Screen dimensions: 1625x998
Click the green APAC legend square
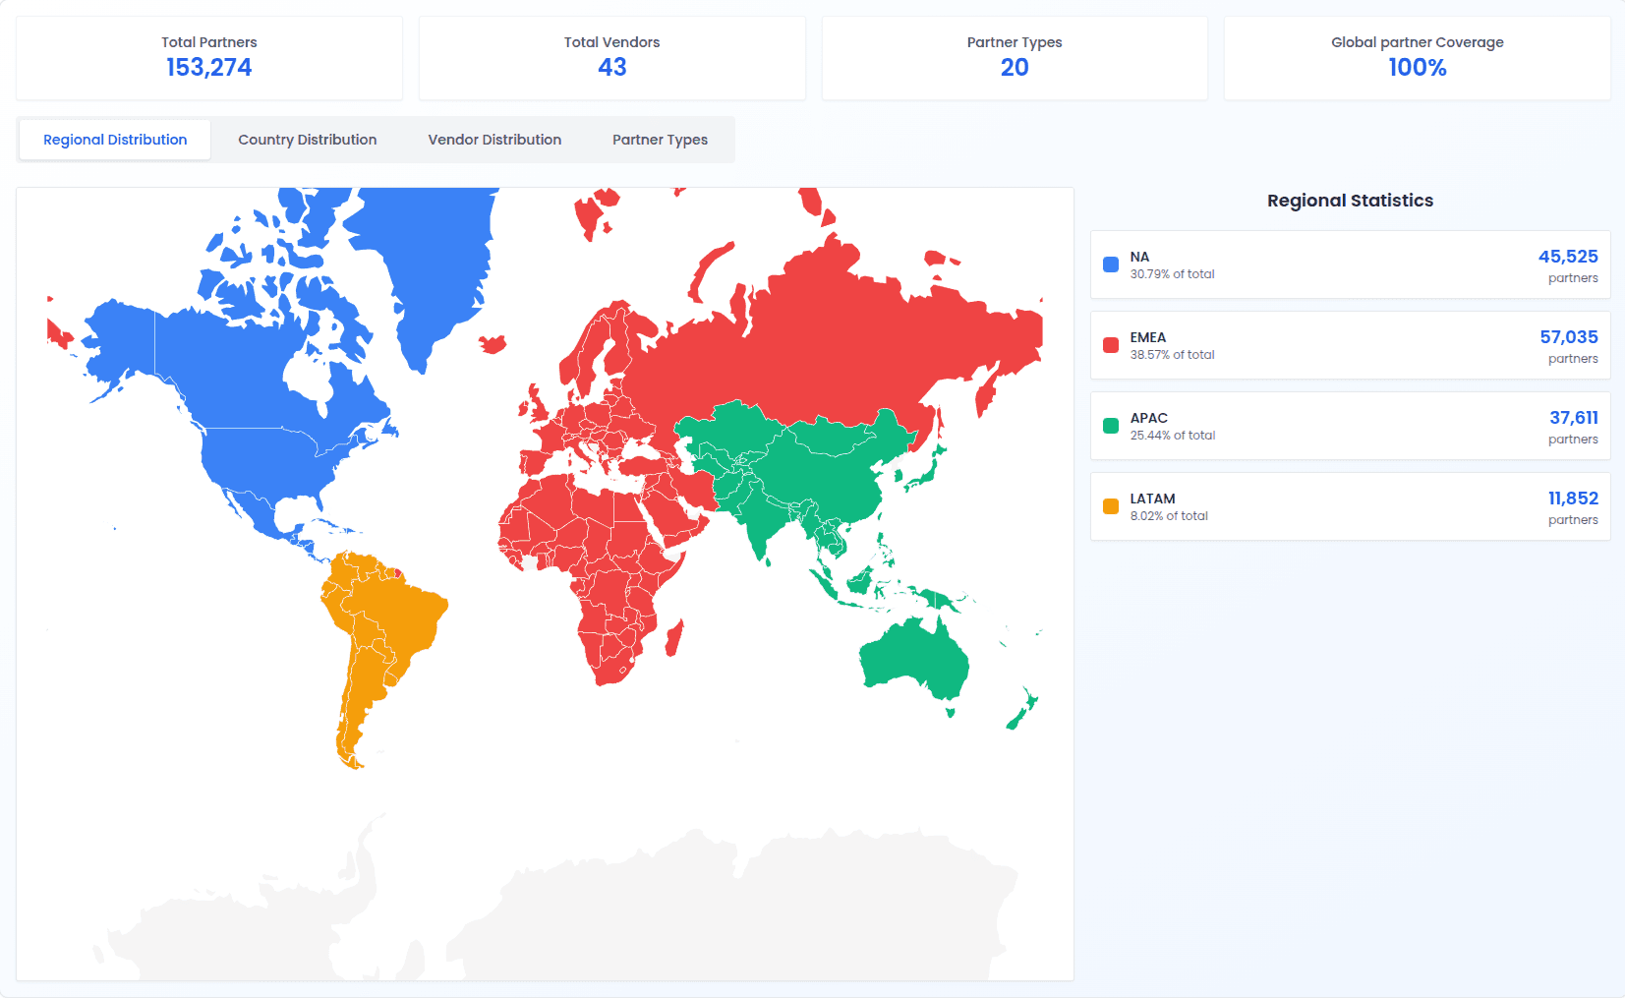[1110, 425]
